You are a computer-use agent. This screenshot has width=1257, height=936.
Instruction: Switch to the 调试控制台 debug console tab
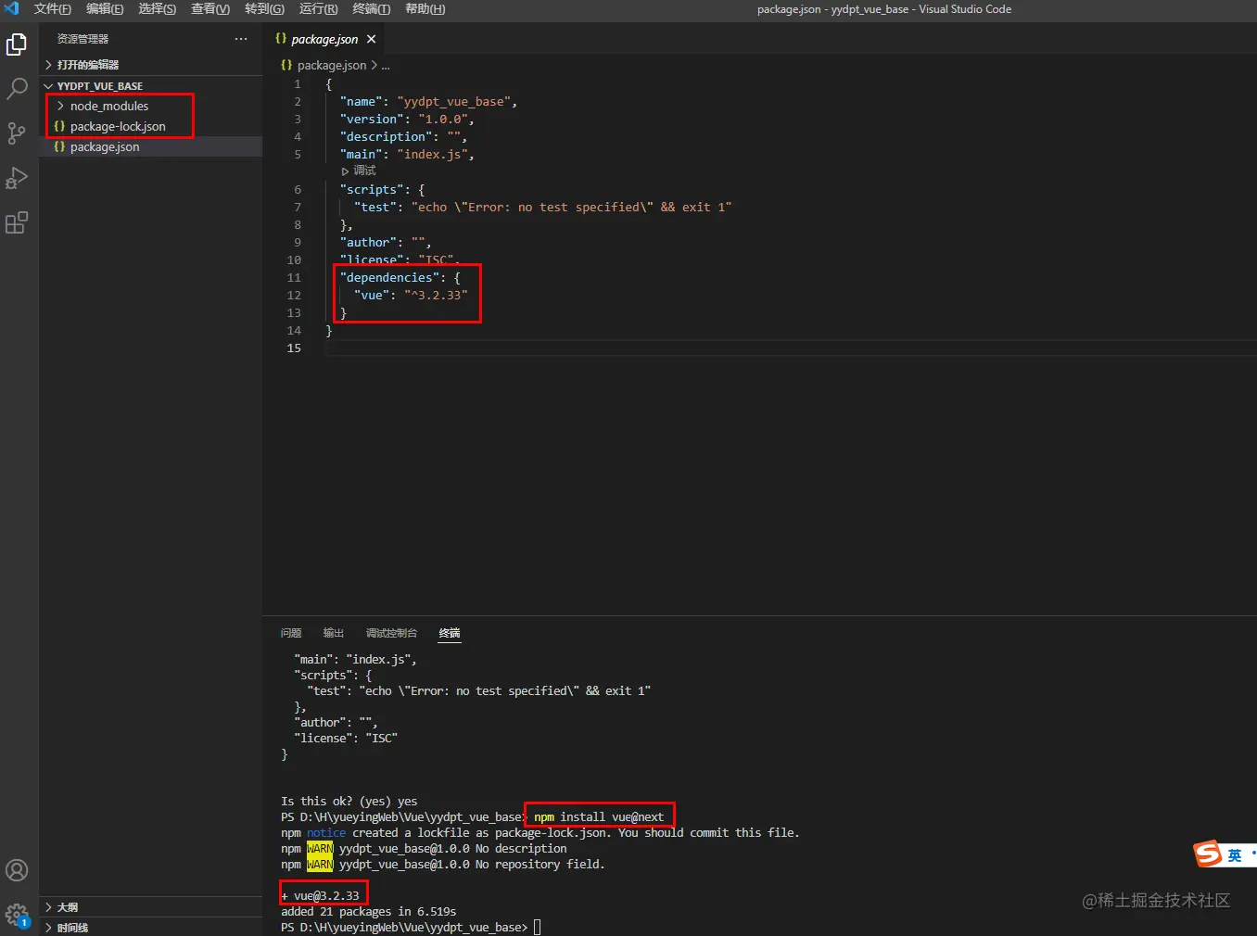point(391,633)
